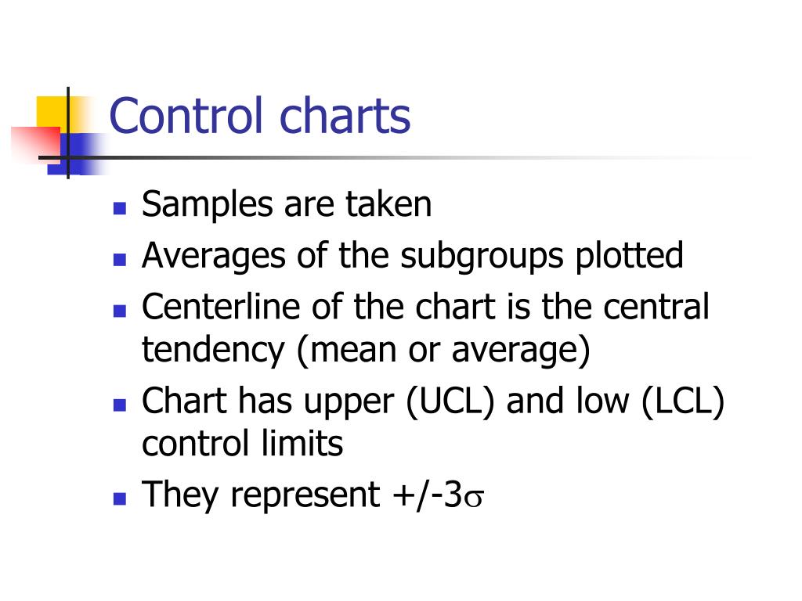Select the bullet before 'Chart has upper (UCL)'
This screenshot has width=802, height=601.
coord(120,405)
